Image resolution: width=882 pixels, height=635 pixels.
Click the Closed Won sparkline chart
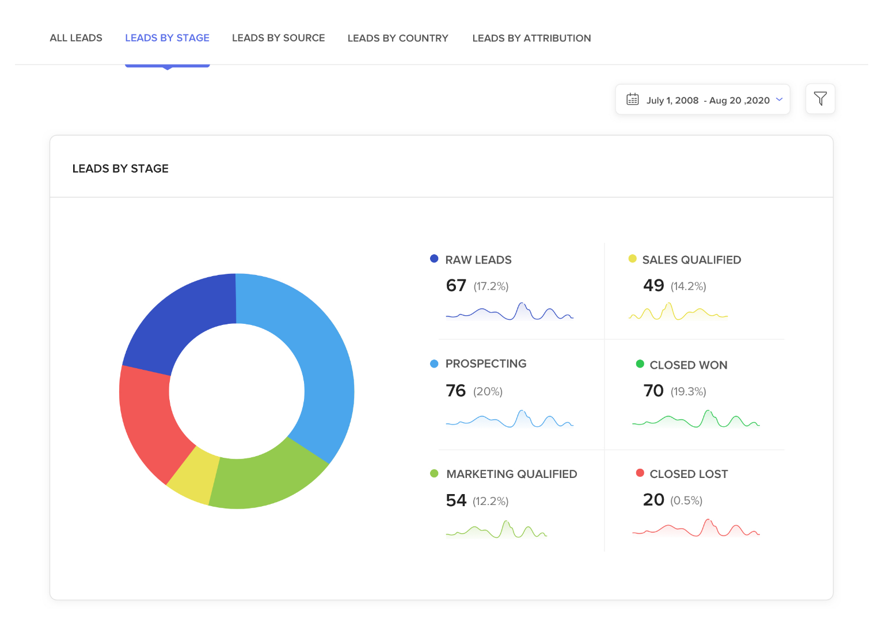click(x=695, y=419)
